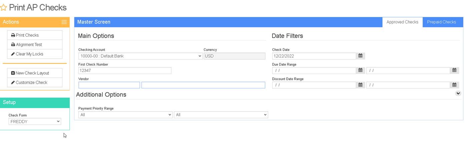Run the Alignment Test action
Viewport: 467px width, 150px height.
[x=35, y=44]
